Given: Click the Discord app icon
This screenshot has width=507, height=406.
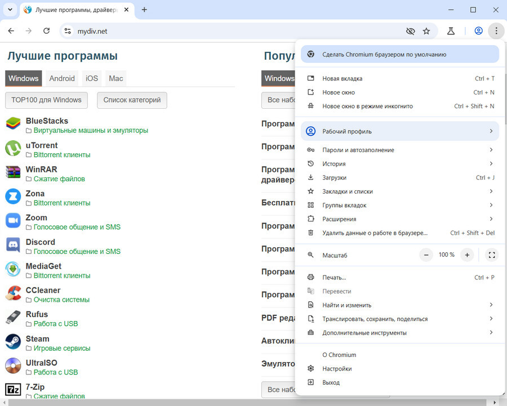Looking at the screenshot, I should tap(14, 245).
